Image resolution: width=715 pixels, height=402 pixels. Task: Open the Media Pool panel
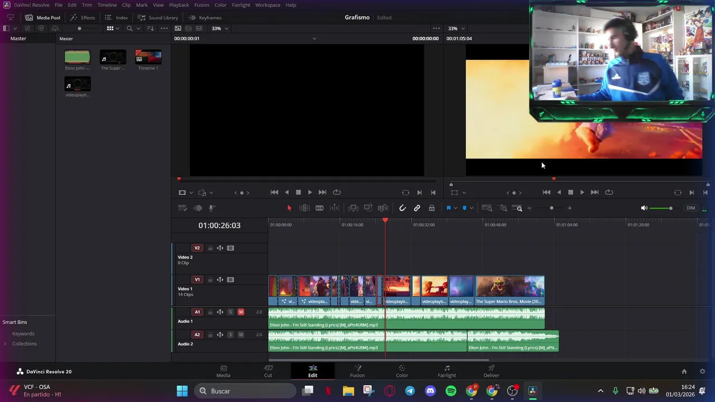(42, 17)
